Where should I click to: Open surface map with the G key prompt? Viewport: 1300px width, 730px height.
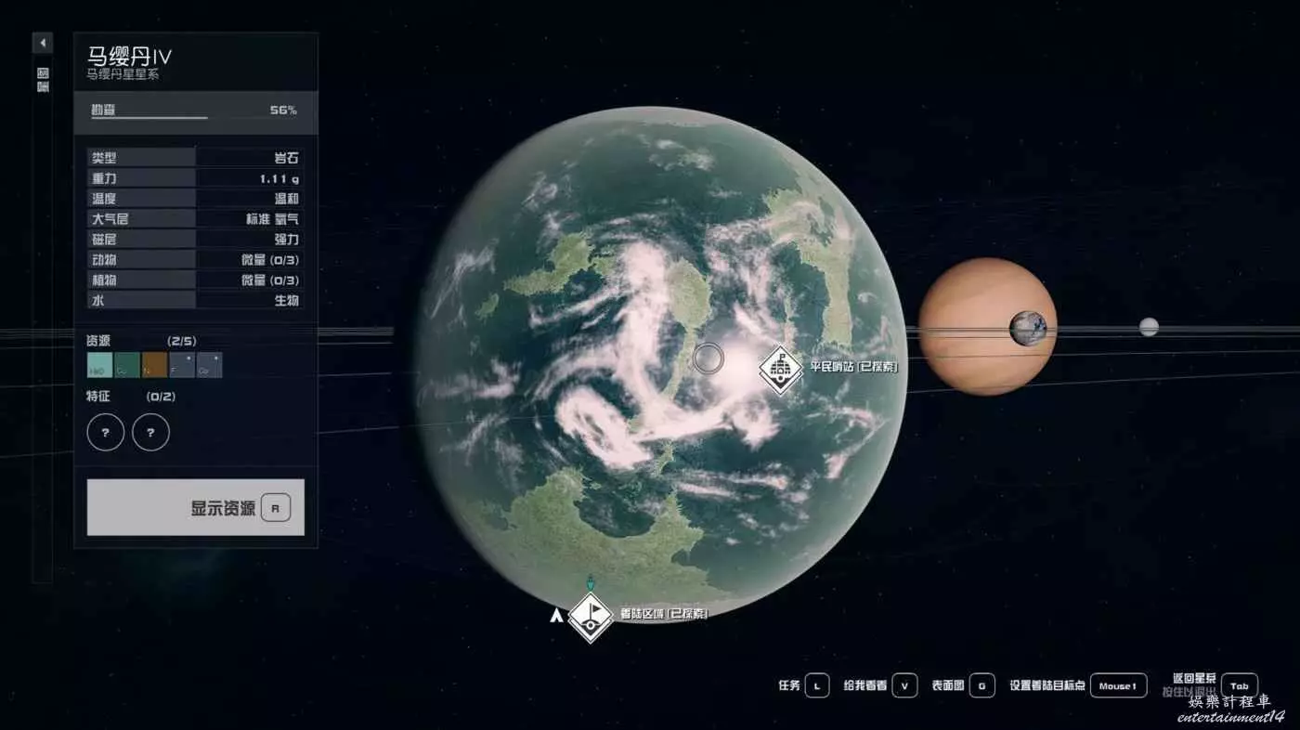coord(983,686)
